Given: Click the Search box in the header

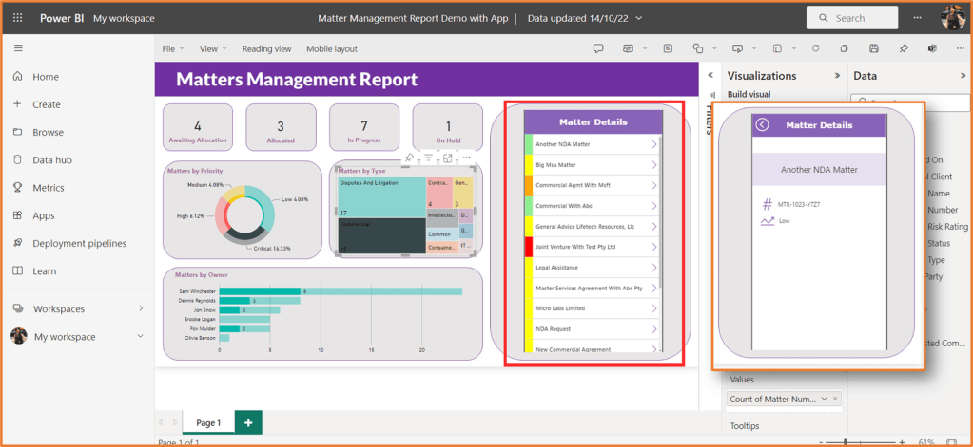Looking at the screenshot, I should (852, 18).
